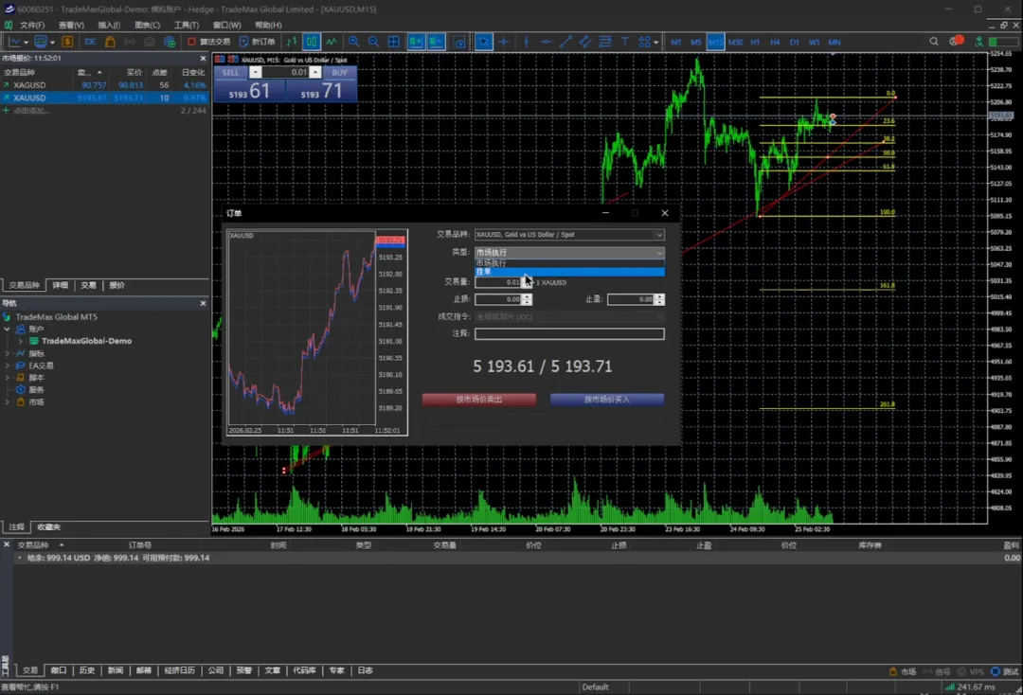Open the 图表(C) menu
The image size is (1023, 695).
tap(147, 25)
